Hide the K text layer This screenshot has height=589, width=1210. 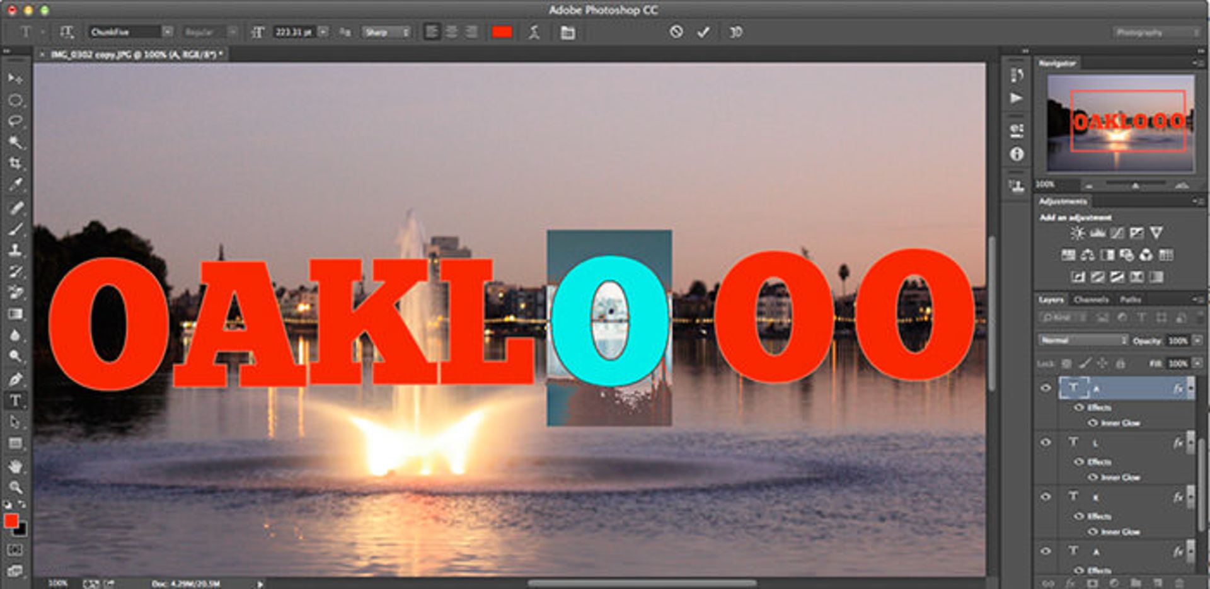pos(1046,496)
